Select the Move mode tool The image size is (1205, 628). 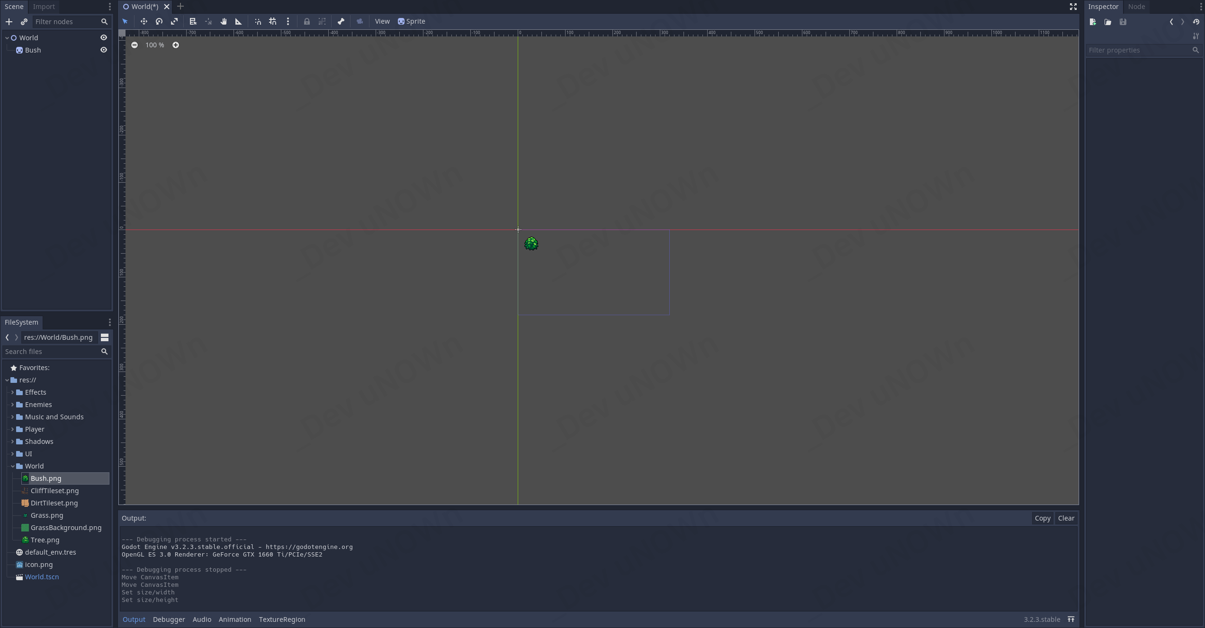point(144,21)
